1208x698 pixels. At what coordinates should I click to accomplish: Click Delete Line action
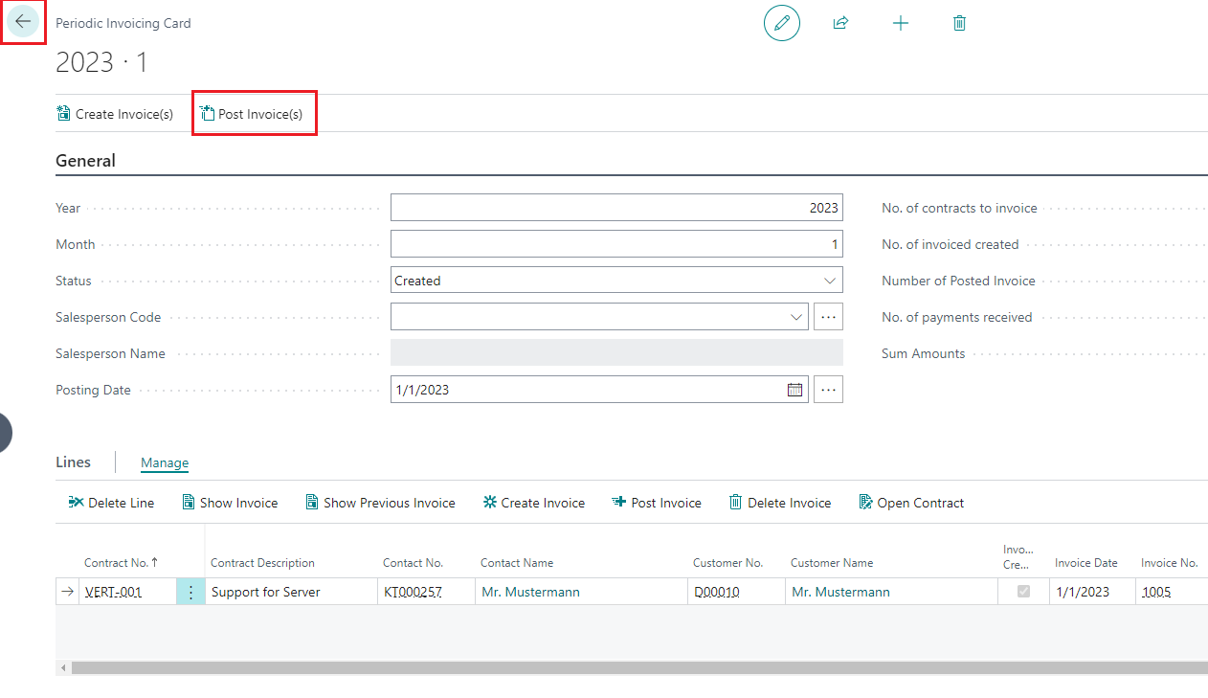[111, 503]
